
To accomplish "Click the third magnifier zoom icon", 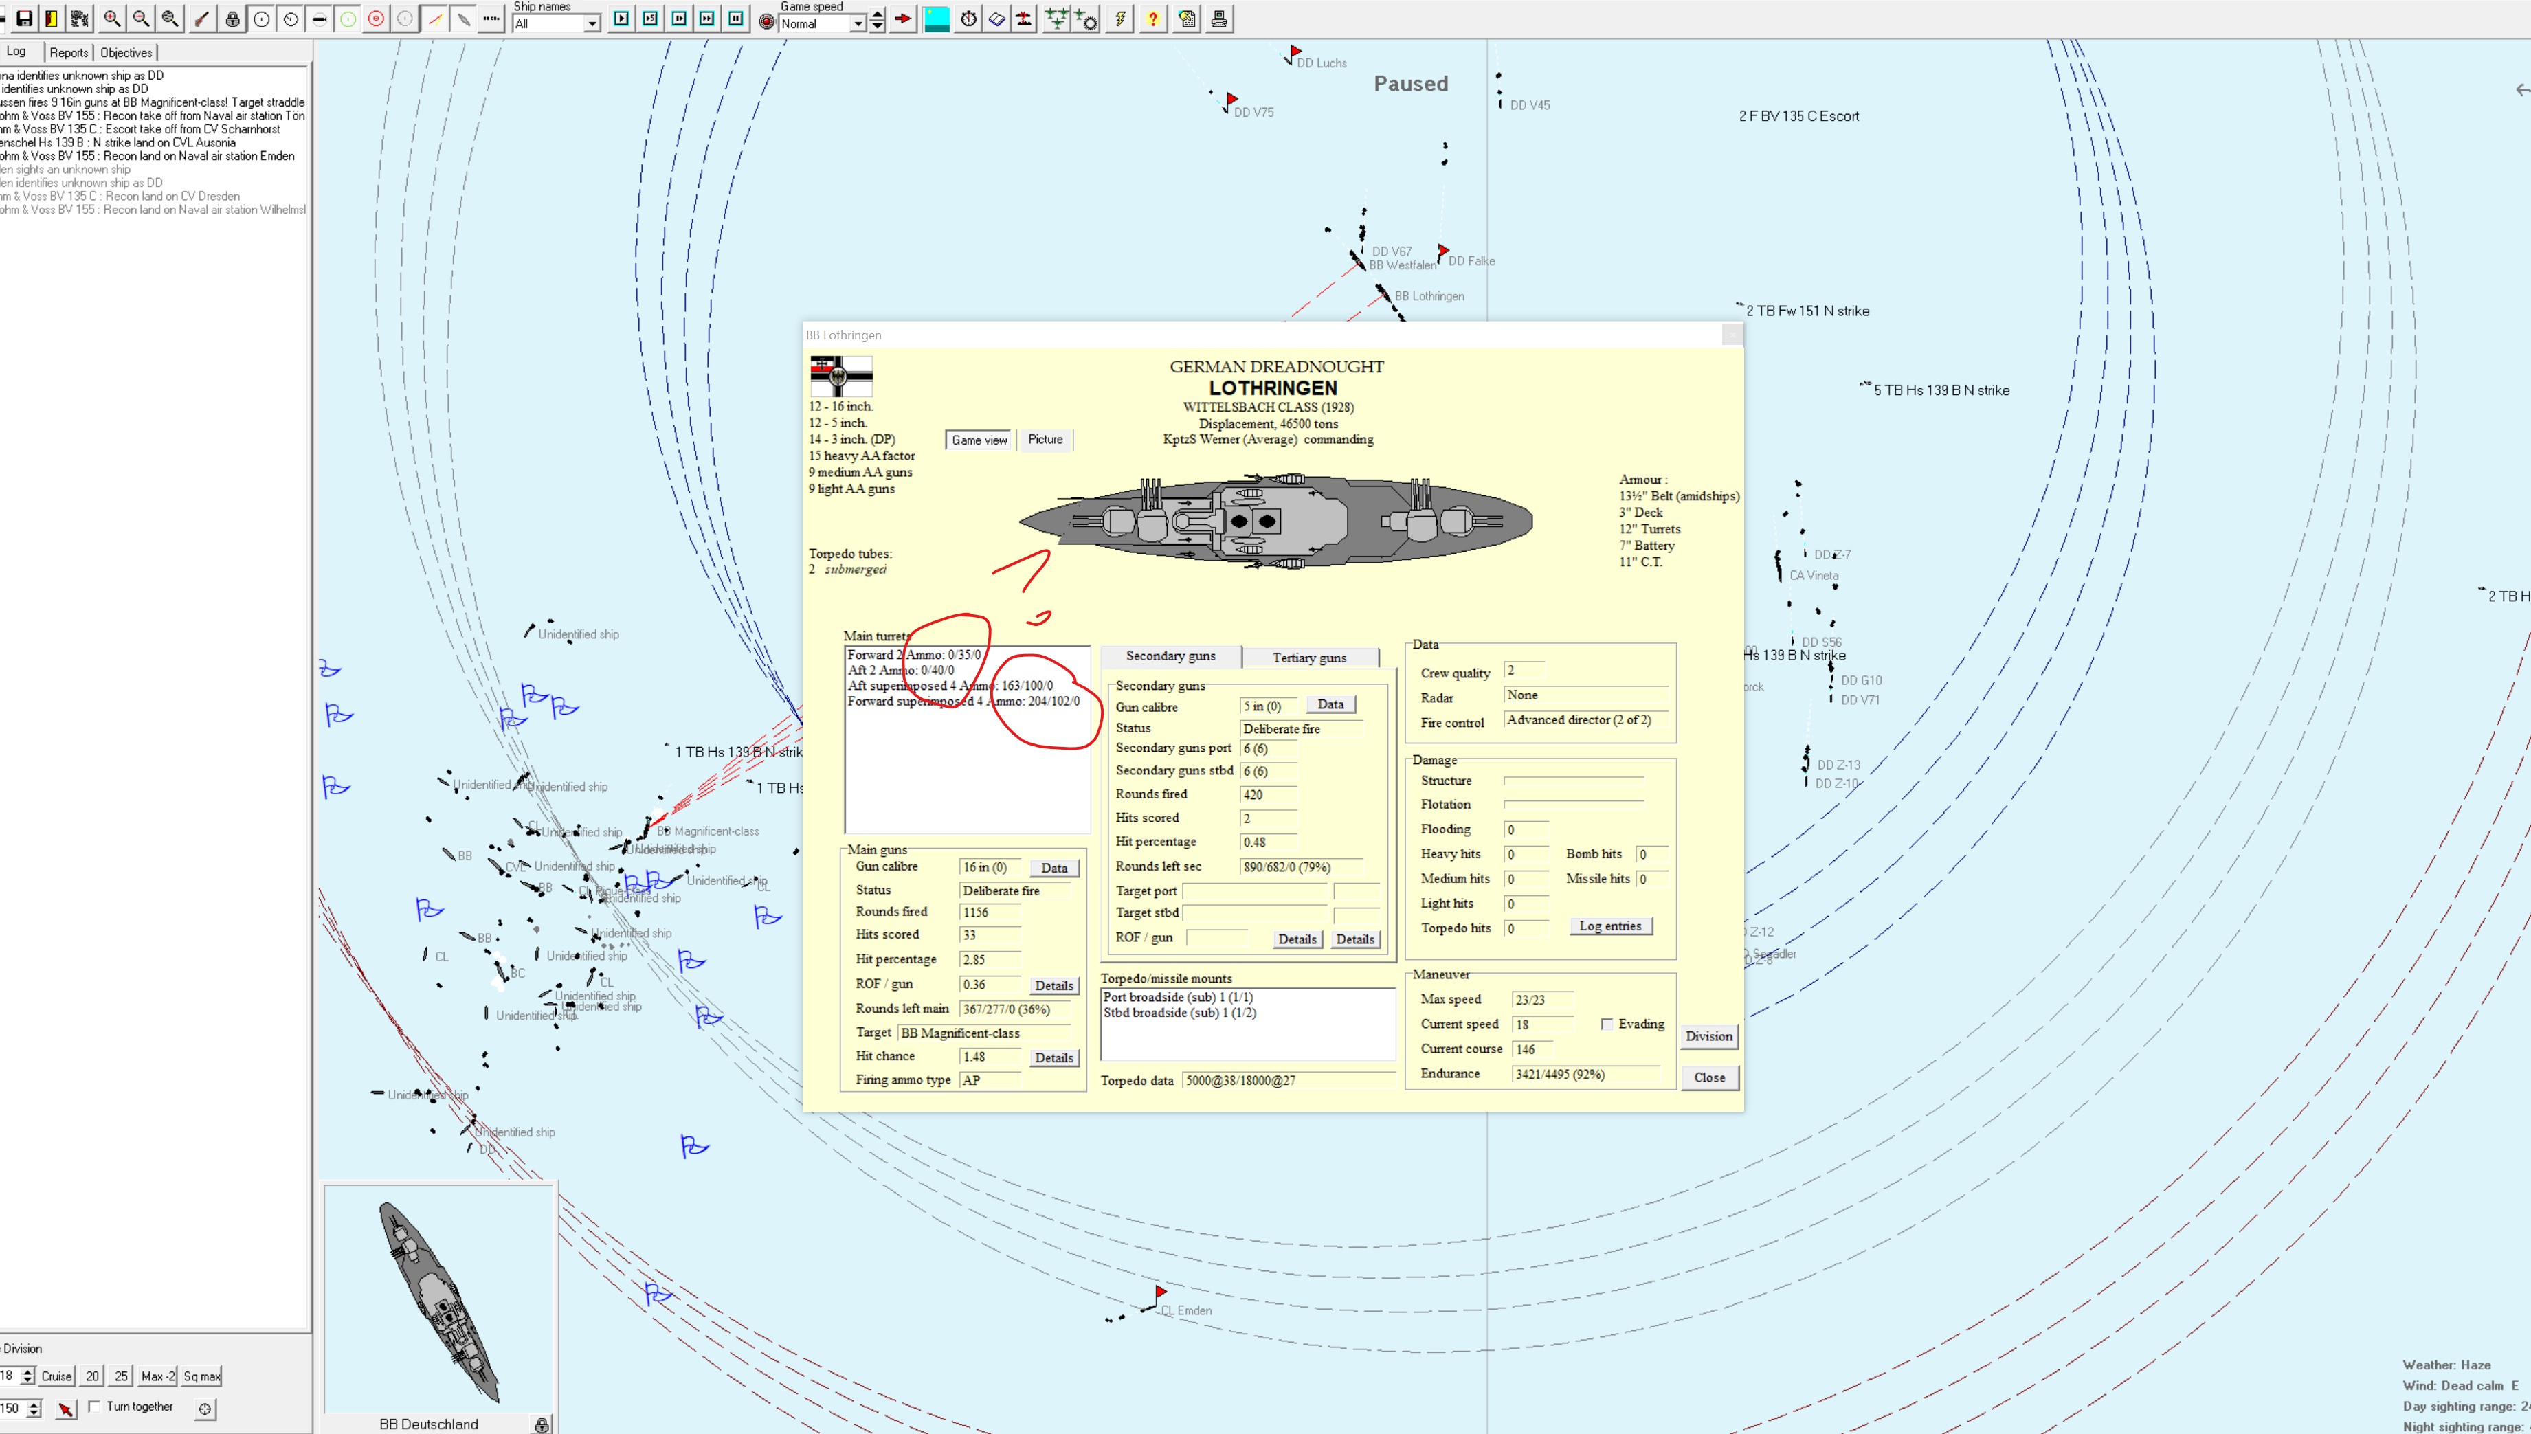I will click(170, 19).
